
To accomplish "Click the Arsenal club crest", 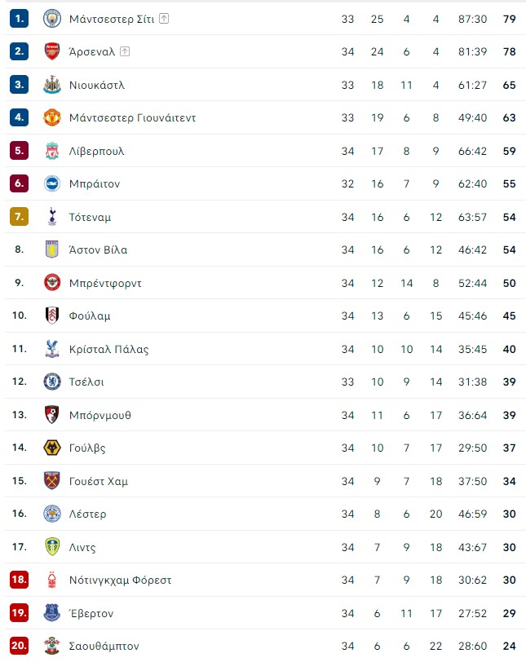I will click(52, 51).
